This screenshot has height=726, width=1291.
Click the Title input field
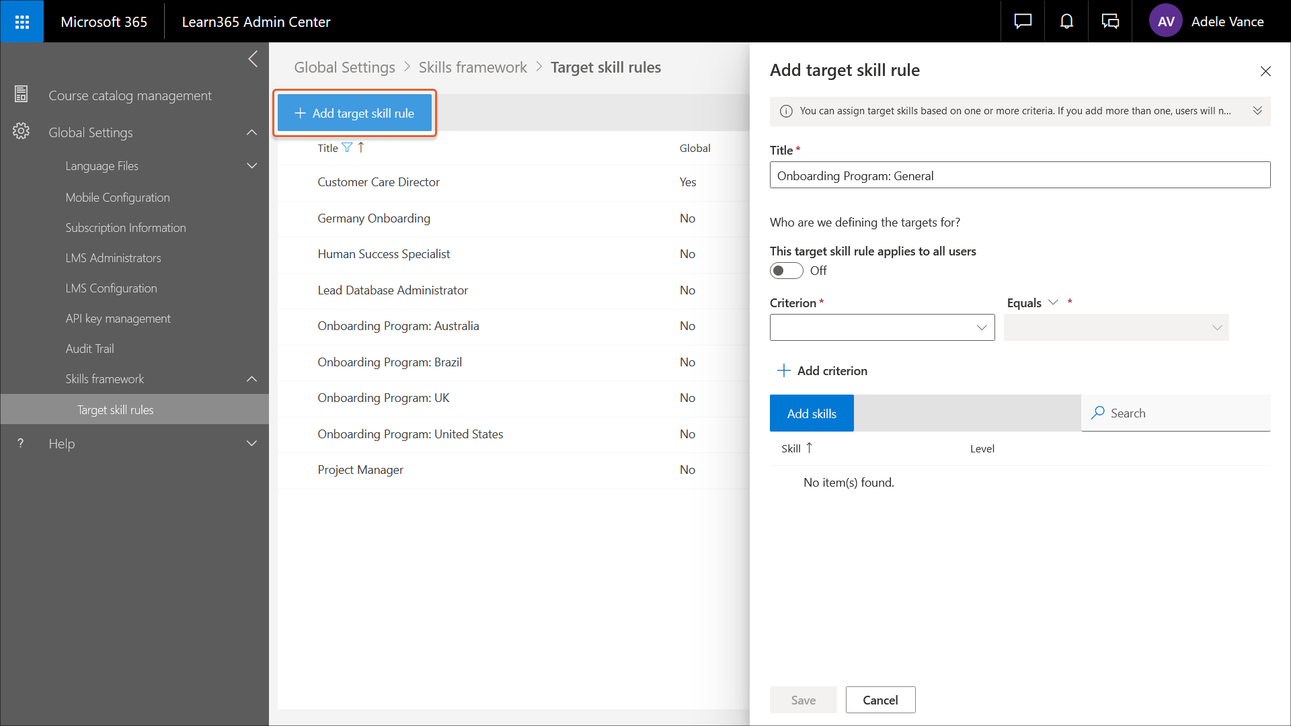[1019, 175]
